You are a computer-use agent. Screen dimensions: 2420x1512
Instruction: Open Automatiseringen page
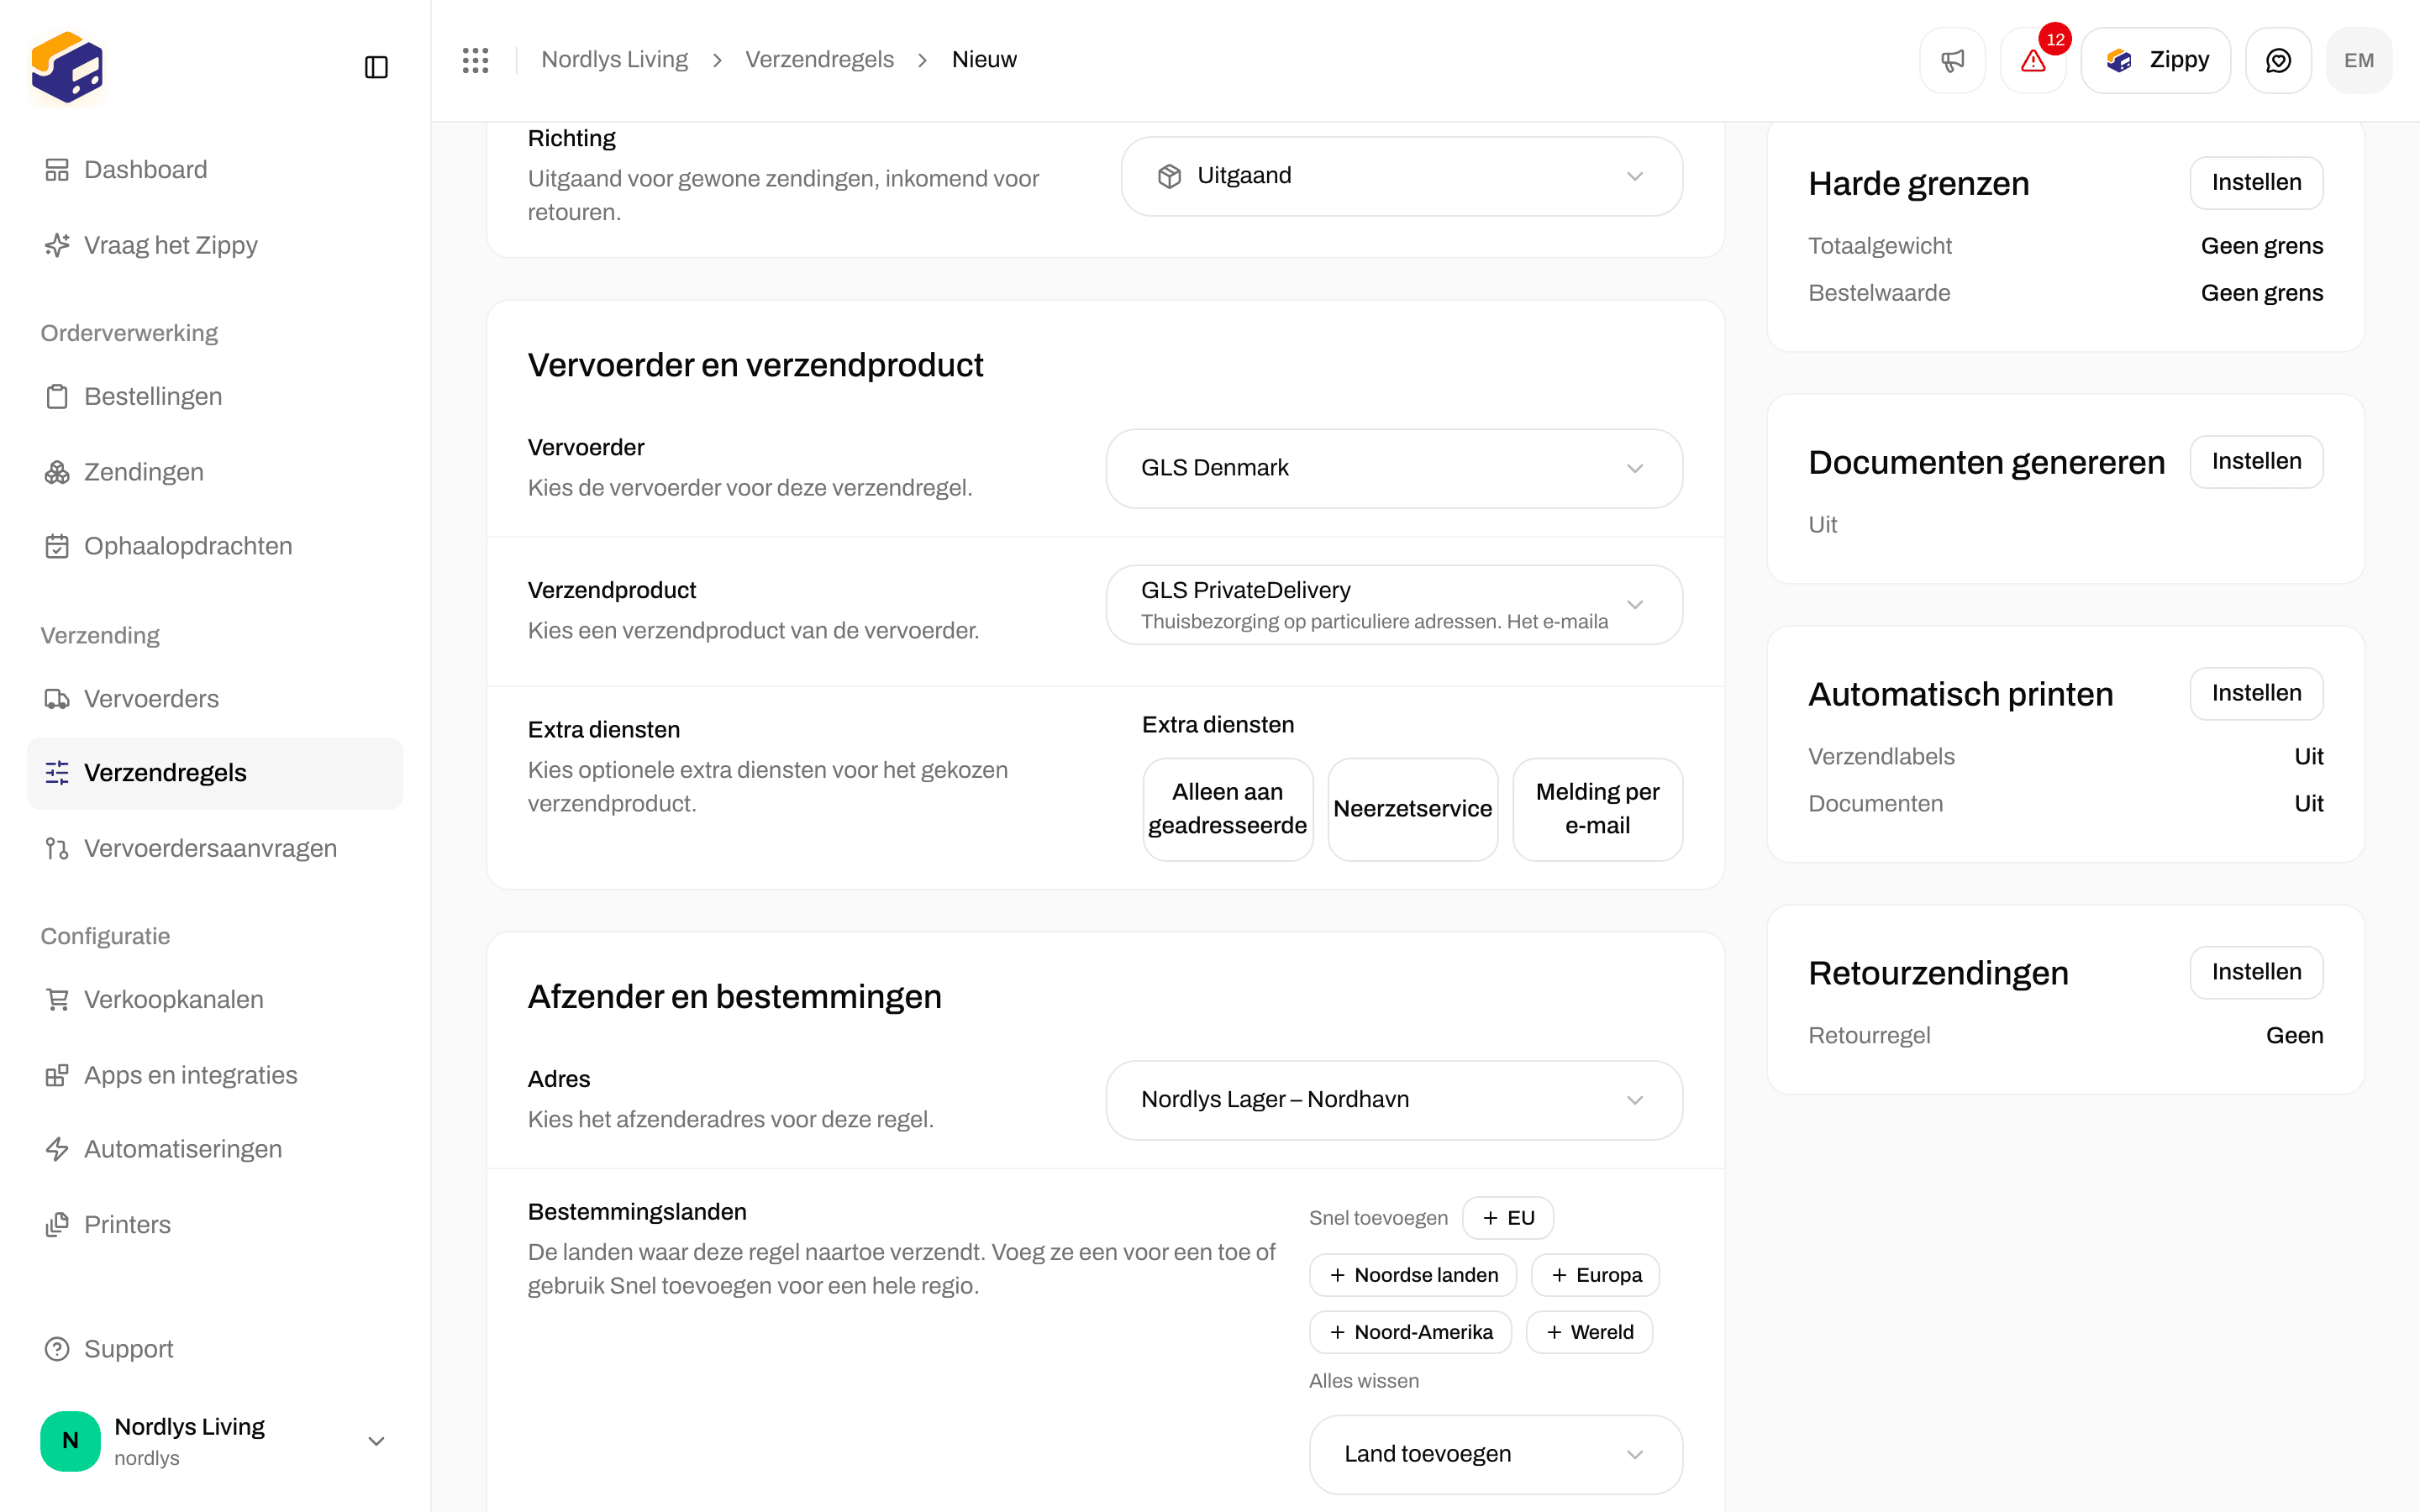(215, 1149)
